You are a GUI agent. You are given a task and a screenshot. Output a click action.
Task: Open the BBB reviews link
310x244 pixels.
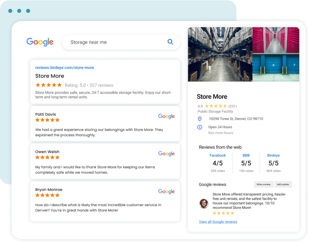click(246, 155)
